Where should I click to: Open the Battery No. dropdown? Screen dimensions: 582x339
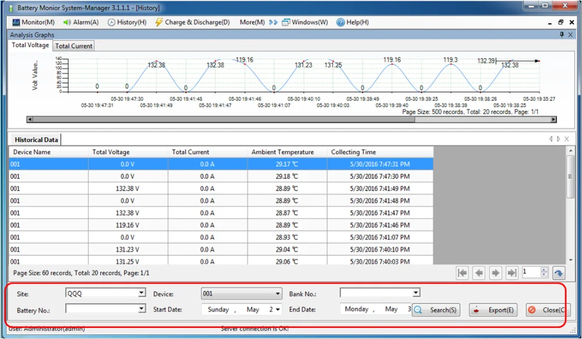(141, 309)
